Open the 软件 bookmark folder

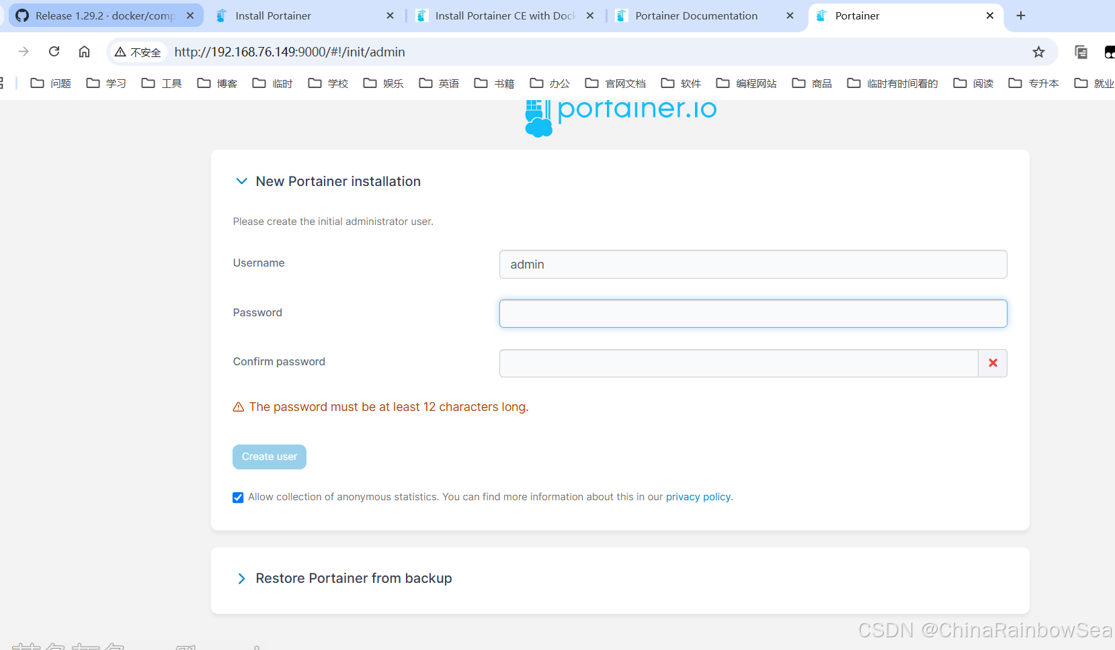point(681,83)
